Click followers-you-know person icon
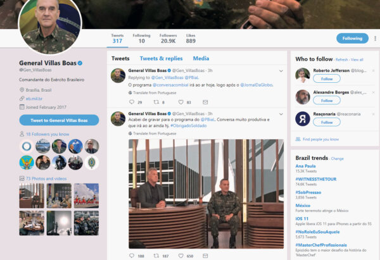380x260 pixels. [x=22, y=134]
